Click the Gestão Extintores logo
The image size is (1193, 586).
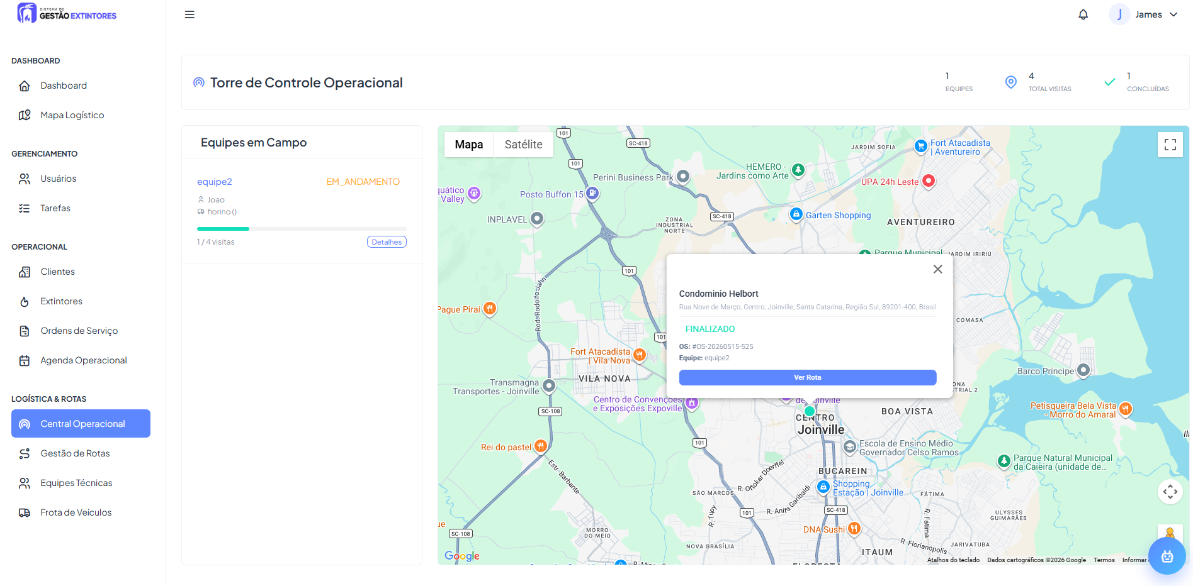(x=67, y=13)
